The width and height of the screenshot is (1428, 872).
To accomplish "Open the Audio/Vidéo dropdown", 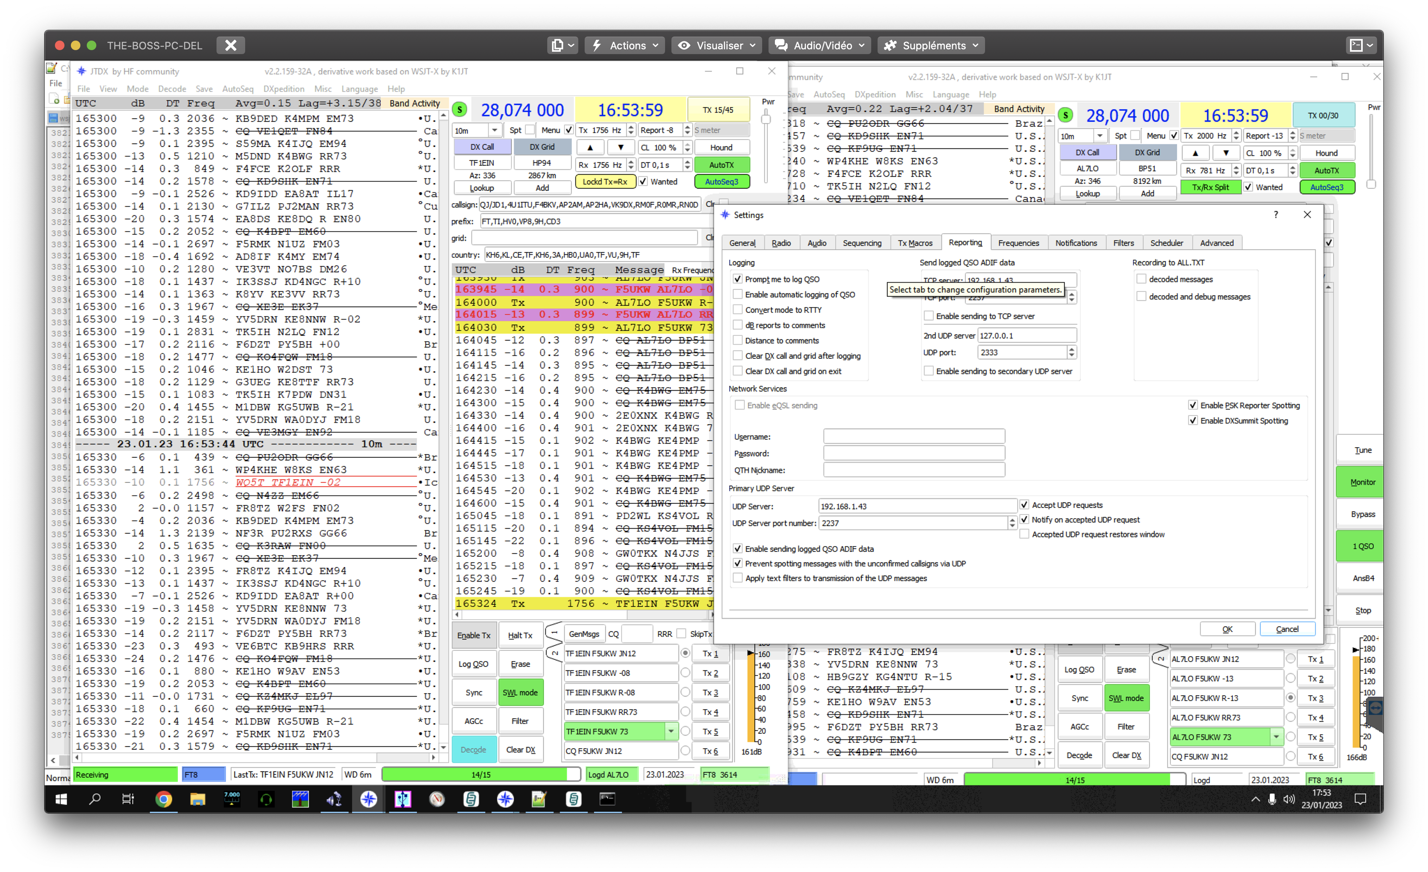I will (x=819, y=45).
